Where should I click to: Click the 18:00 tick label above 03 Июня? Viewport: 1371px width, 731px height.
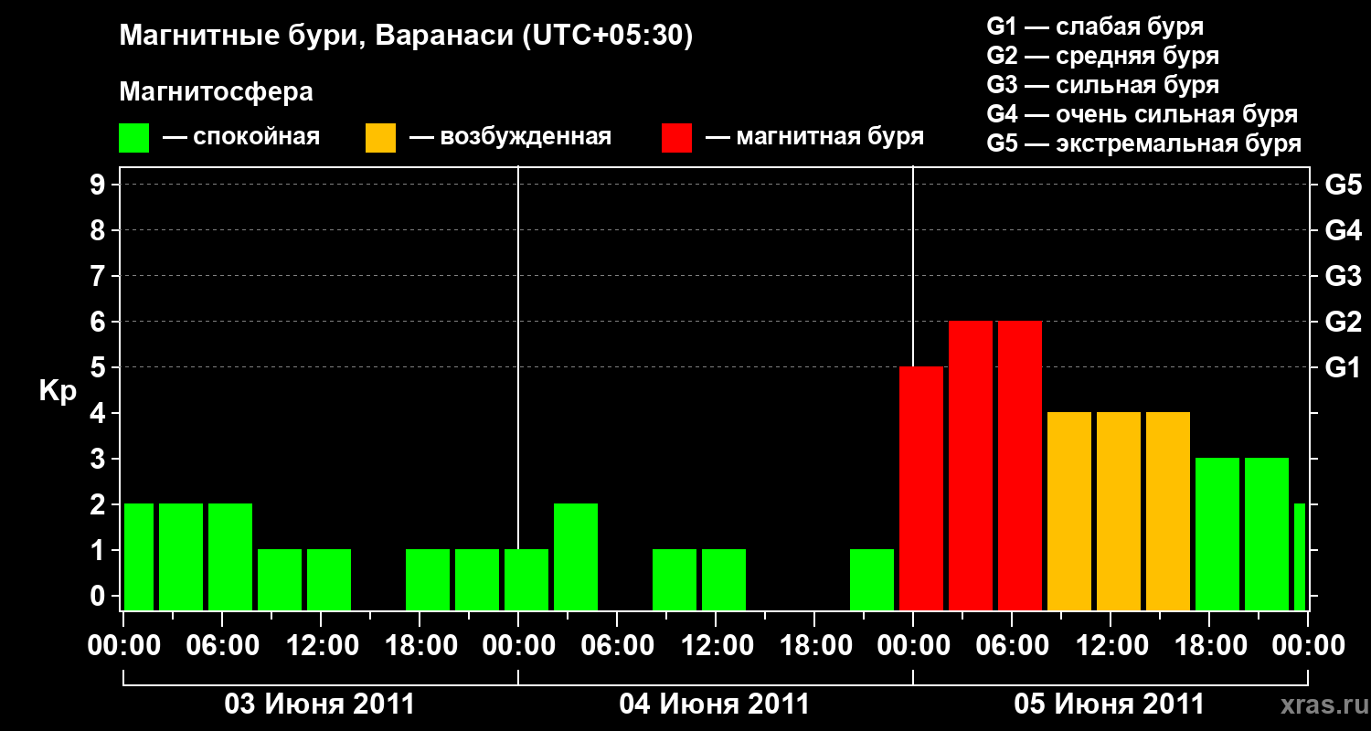click(x=420, y=646)
